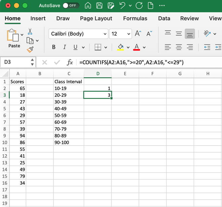Open the Data tab
222x207 pixels.
pos(164,18)
